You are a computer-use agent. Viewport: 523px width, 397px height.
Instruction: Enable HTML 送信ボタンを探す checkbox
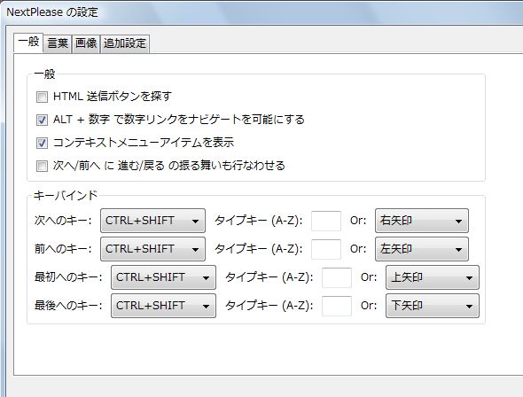(x=42, y=97)
